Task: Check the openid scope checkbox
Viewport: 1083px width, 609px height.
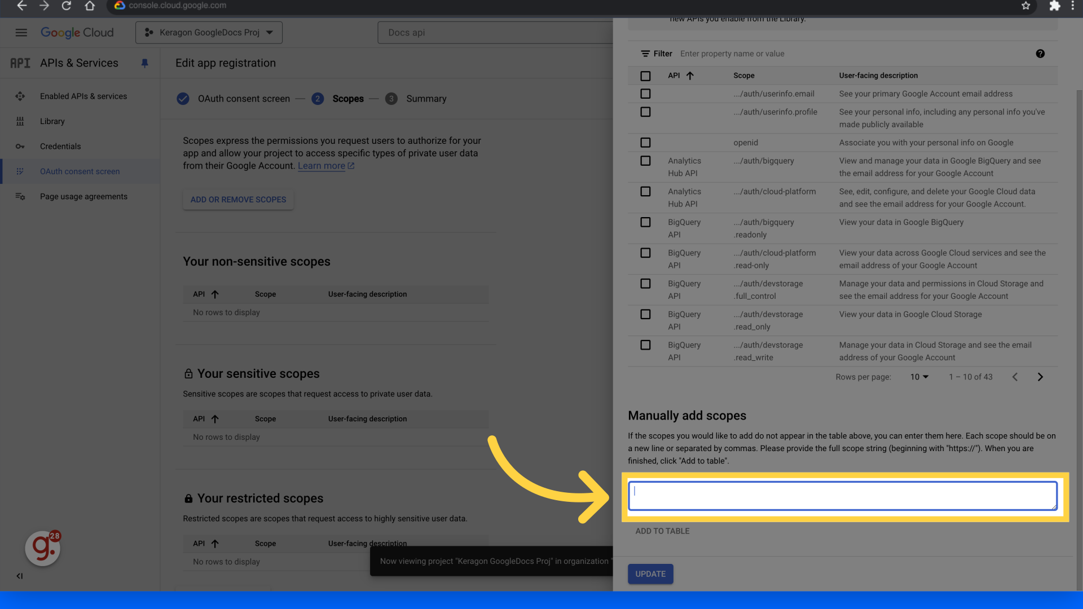Action: tap(645, 143)
